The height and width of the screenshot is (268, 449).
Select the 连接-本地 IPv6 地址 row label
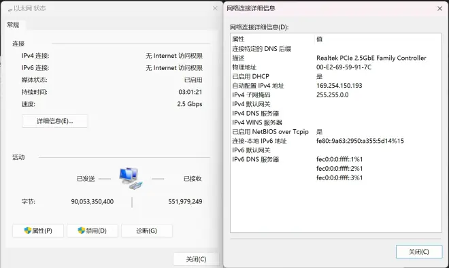[259, 141]
